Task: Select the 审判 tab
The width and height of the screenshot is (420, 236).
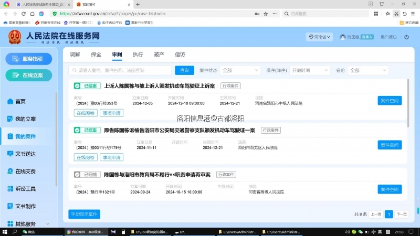Action: (x=117, y=55)
